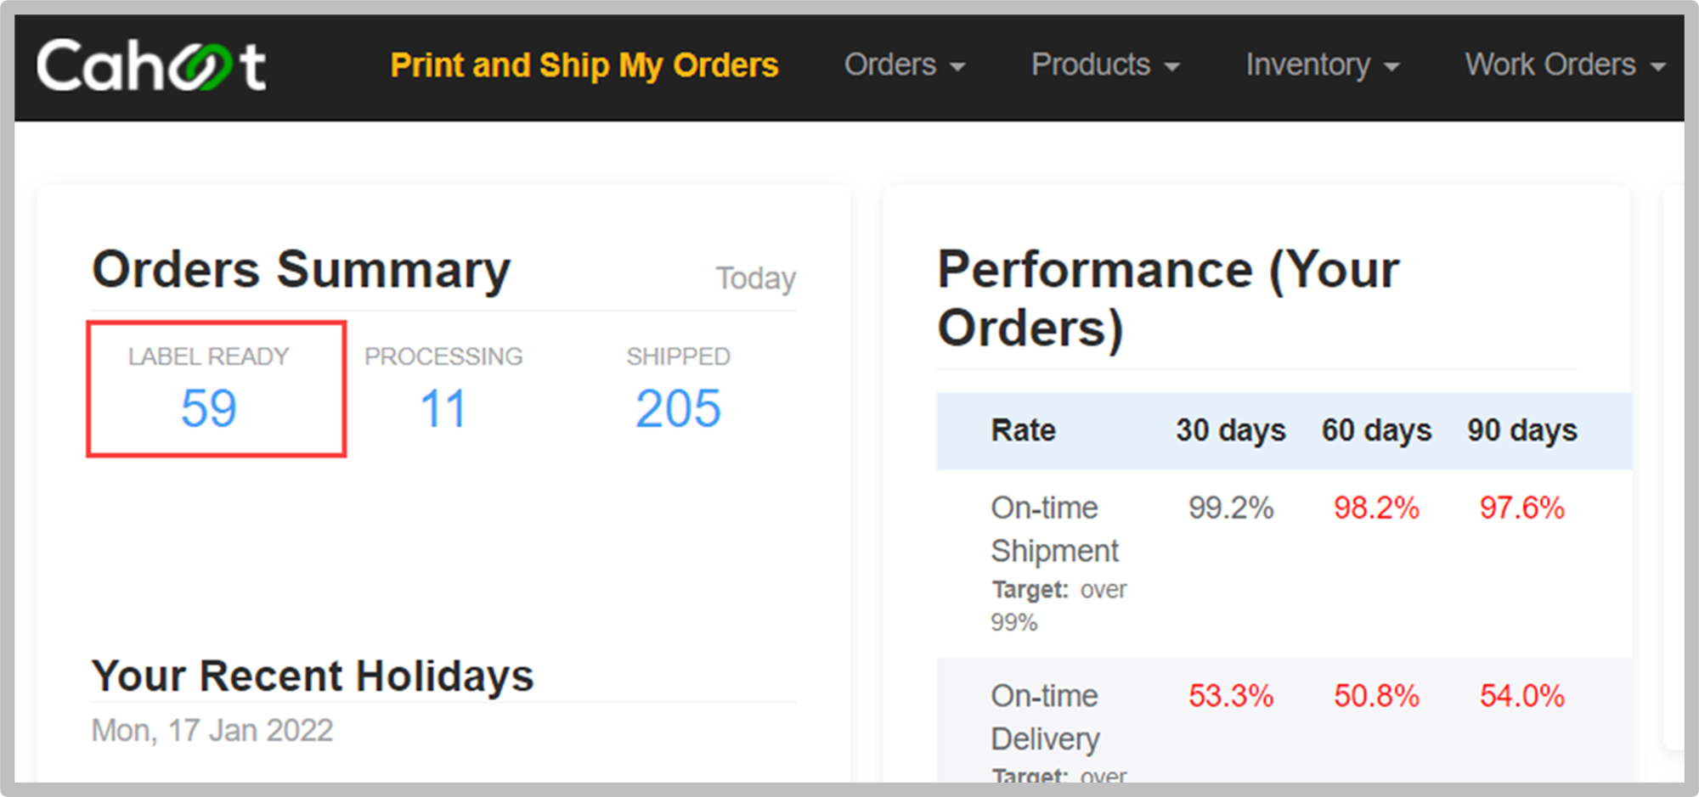Click the Products caret arrow
Screen dimensions: 1699x797
(x=1172, y=67)
